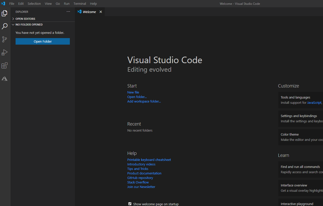This screenshot has width=323, height=206.
Task: Open the Stack Overflow link
Action: pos(138,182)
